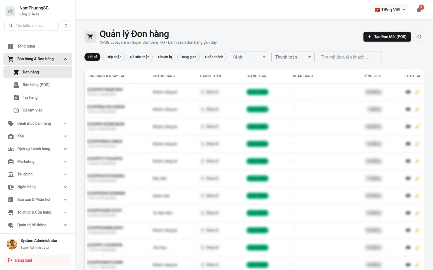433x270 pixels.
Task: Click the TỔNG TIỀN column header
Action: (372, 76)
